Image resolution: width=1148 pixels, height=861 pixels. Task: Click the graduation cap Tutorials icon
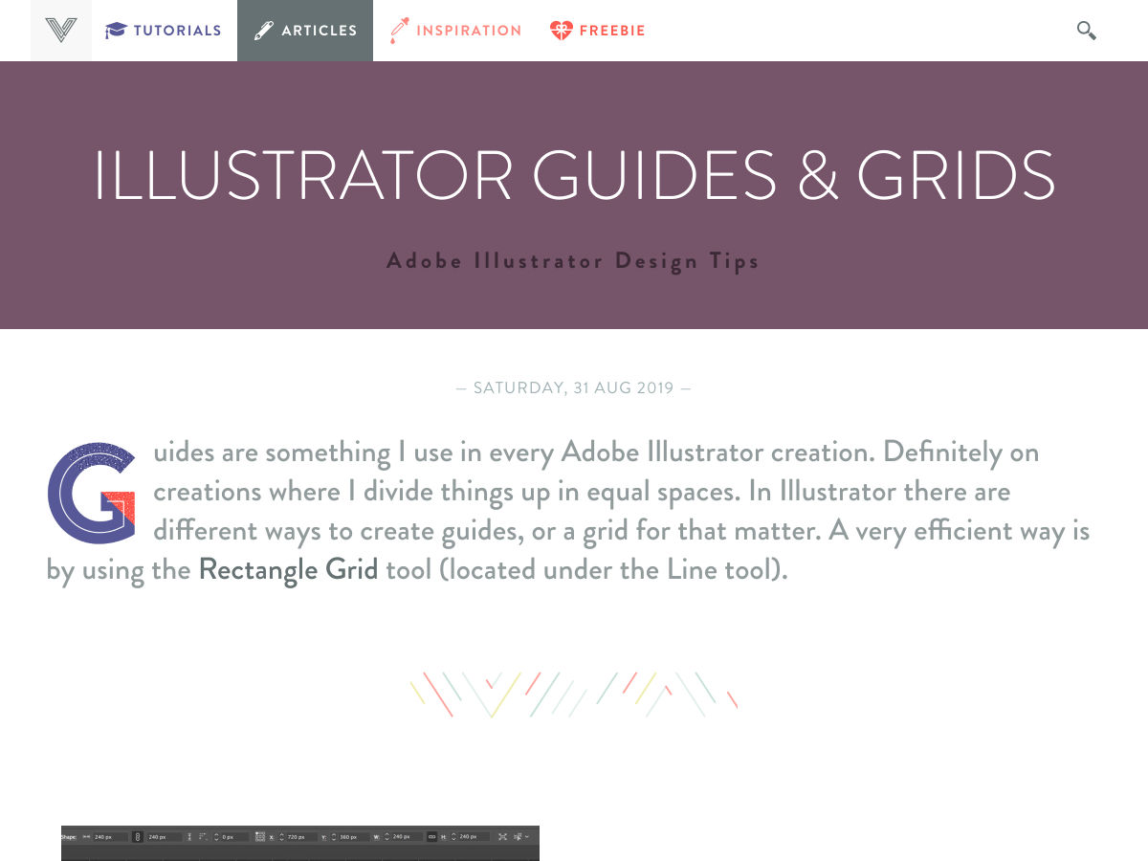116,31
